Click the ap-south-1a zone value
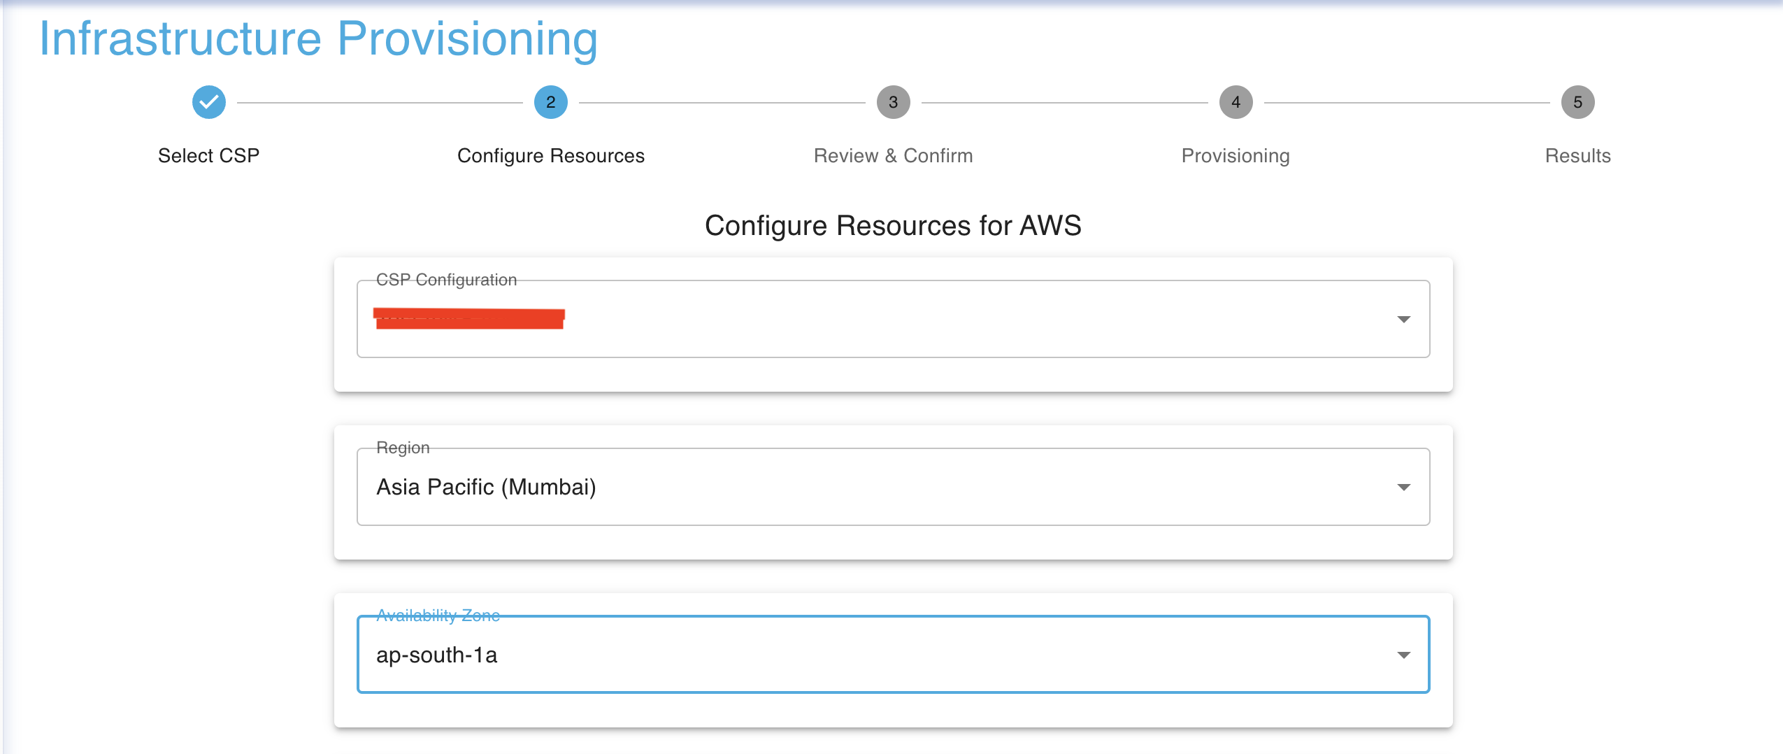This screenshot has height=754, width=1783. (436, 655)
